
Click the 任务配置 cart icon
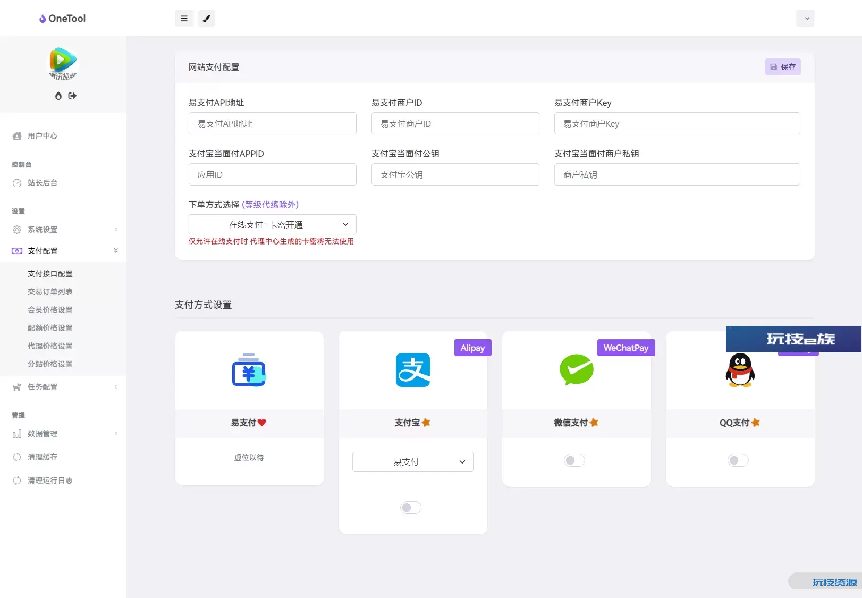(x=17, y=387)
